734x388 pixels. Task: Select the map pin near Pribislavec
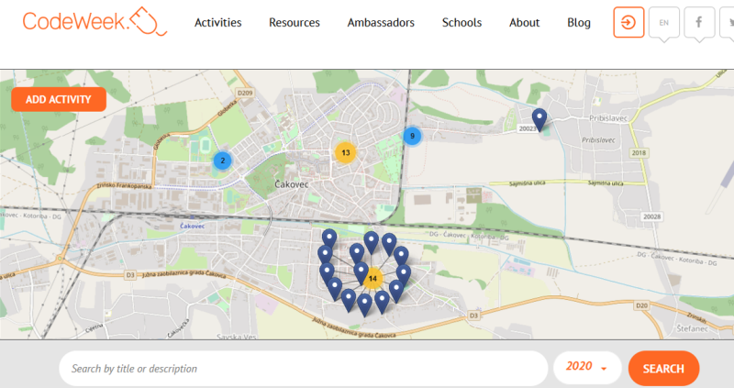click(x=539, y=119)
